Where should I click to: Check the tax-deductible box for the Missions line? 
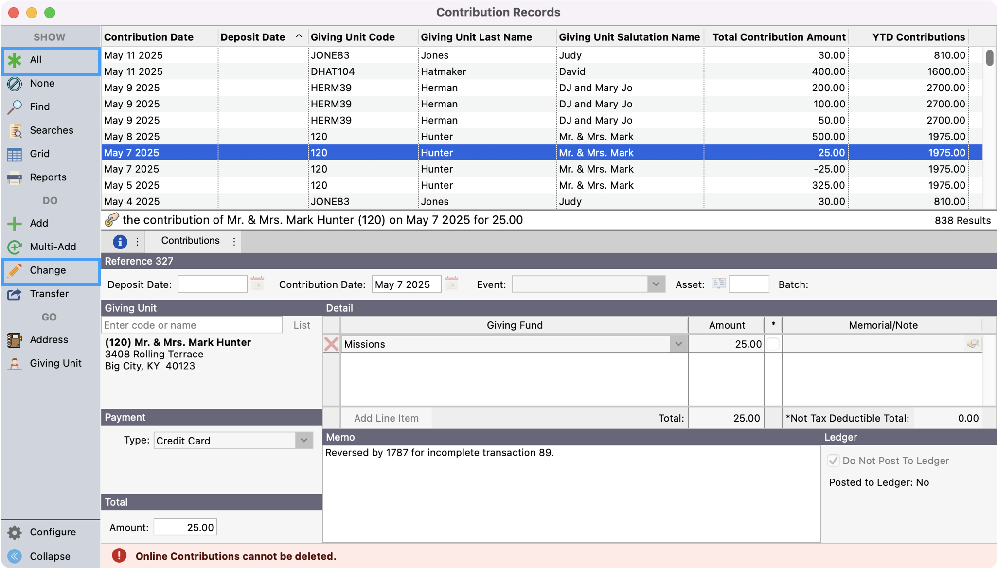point(773,343)
